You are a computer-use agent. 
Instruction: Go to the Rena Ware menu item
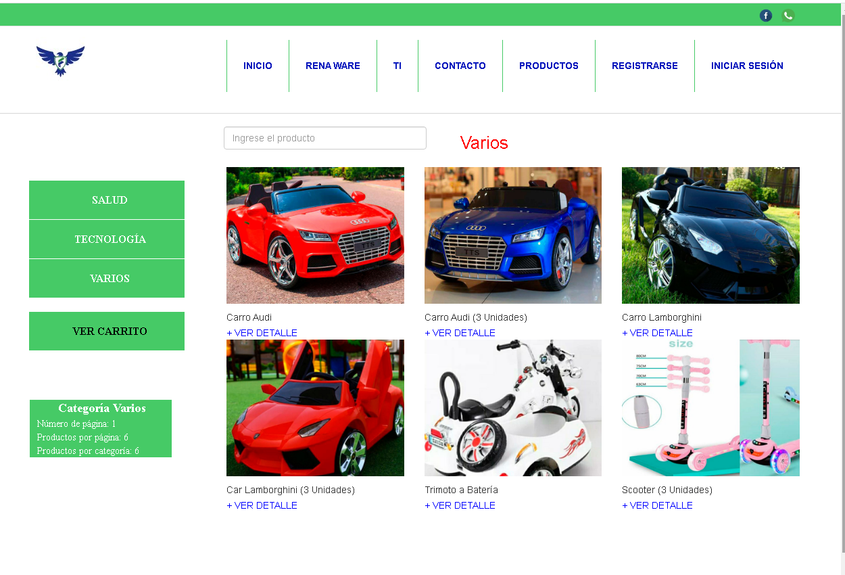(x=333, y=66)
